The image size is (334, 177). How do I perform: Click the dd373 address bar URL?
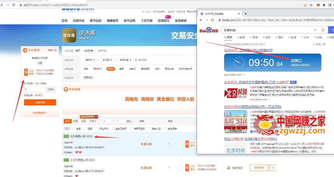coord(55,5)
